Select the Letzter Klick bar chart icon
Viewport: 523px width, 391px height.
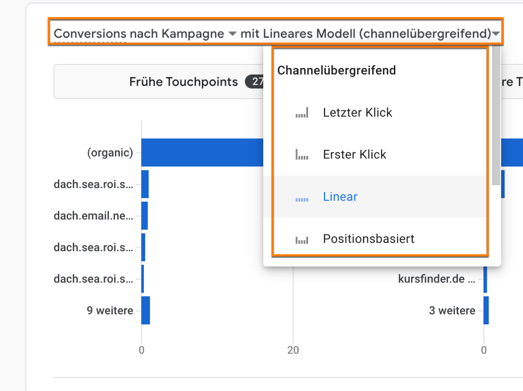pos(302,112)
